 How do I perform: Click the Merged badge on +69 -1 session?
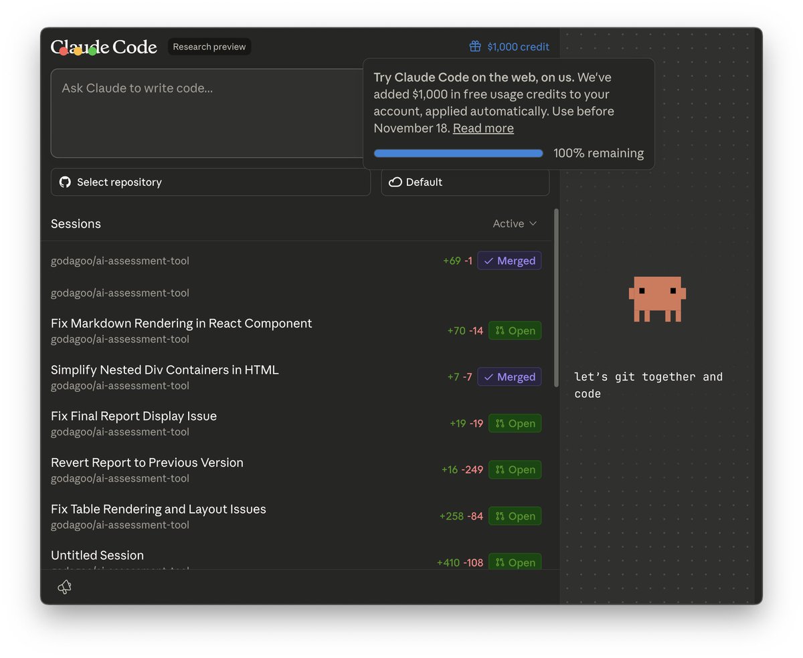coord(509,261)
